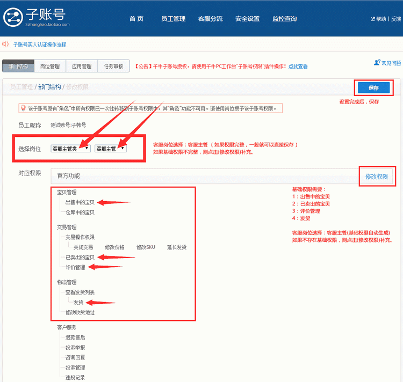
Task: Select 修改收货地址 permission item
Action: coord(80,312)
